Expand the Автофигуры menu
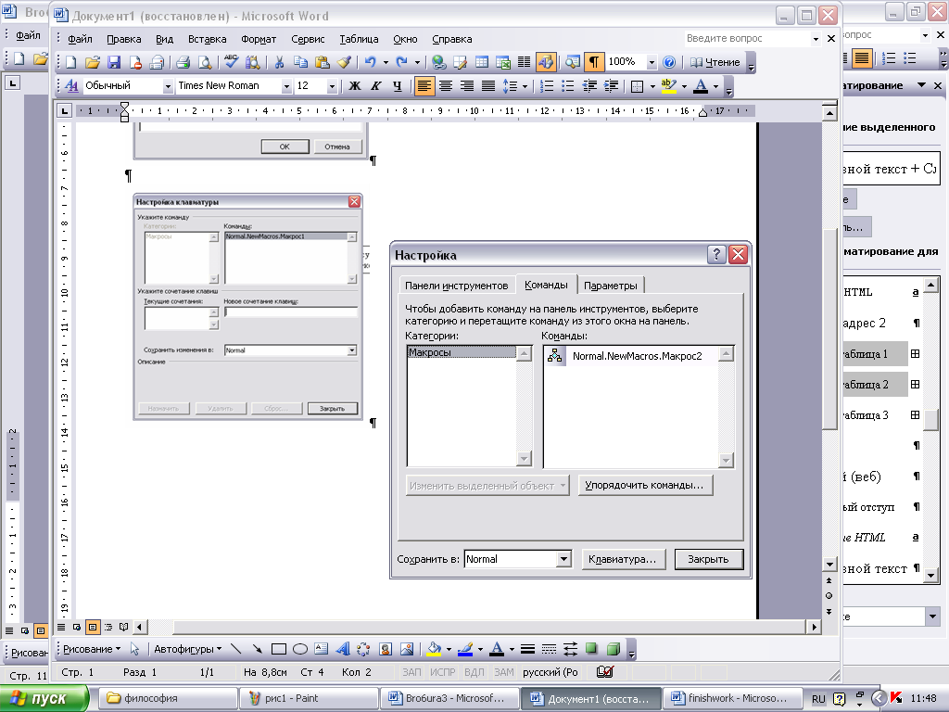 coord(187,649)
